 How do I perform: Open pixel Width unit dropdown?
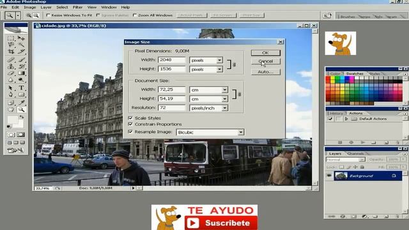click(219, 60)
